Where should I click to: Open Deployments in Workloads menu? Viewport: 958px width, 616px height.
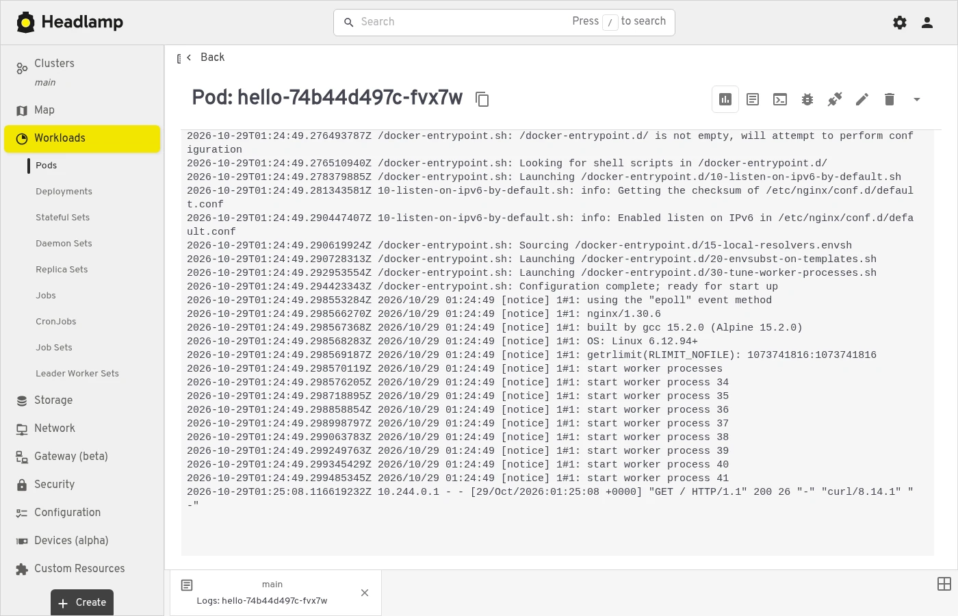[64, 192]
